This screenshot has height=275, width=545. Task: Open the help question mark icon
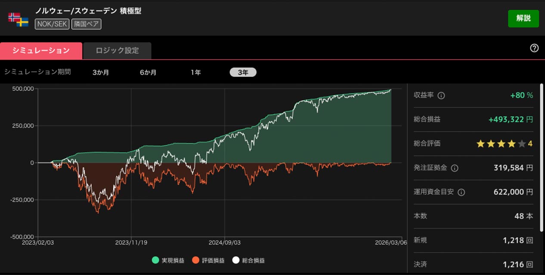tap(534, 48)
